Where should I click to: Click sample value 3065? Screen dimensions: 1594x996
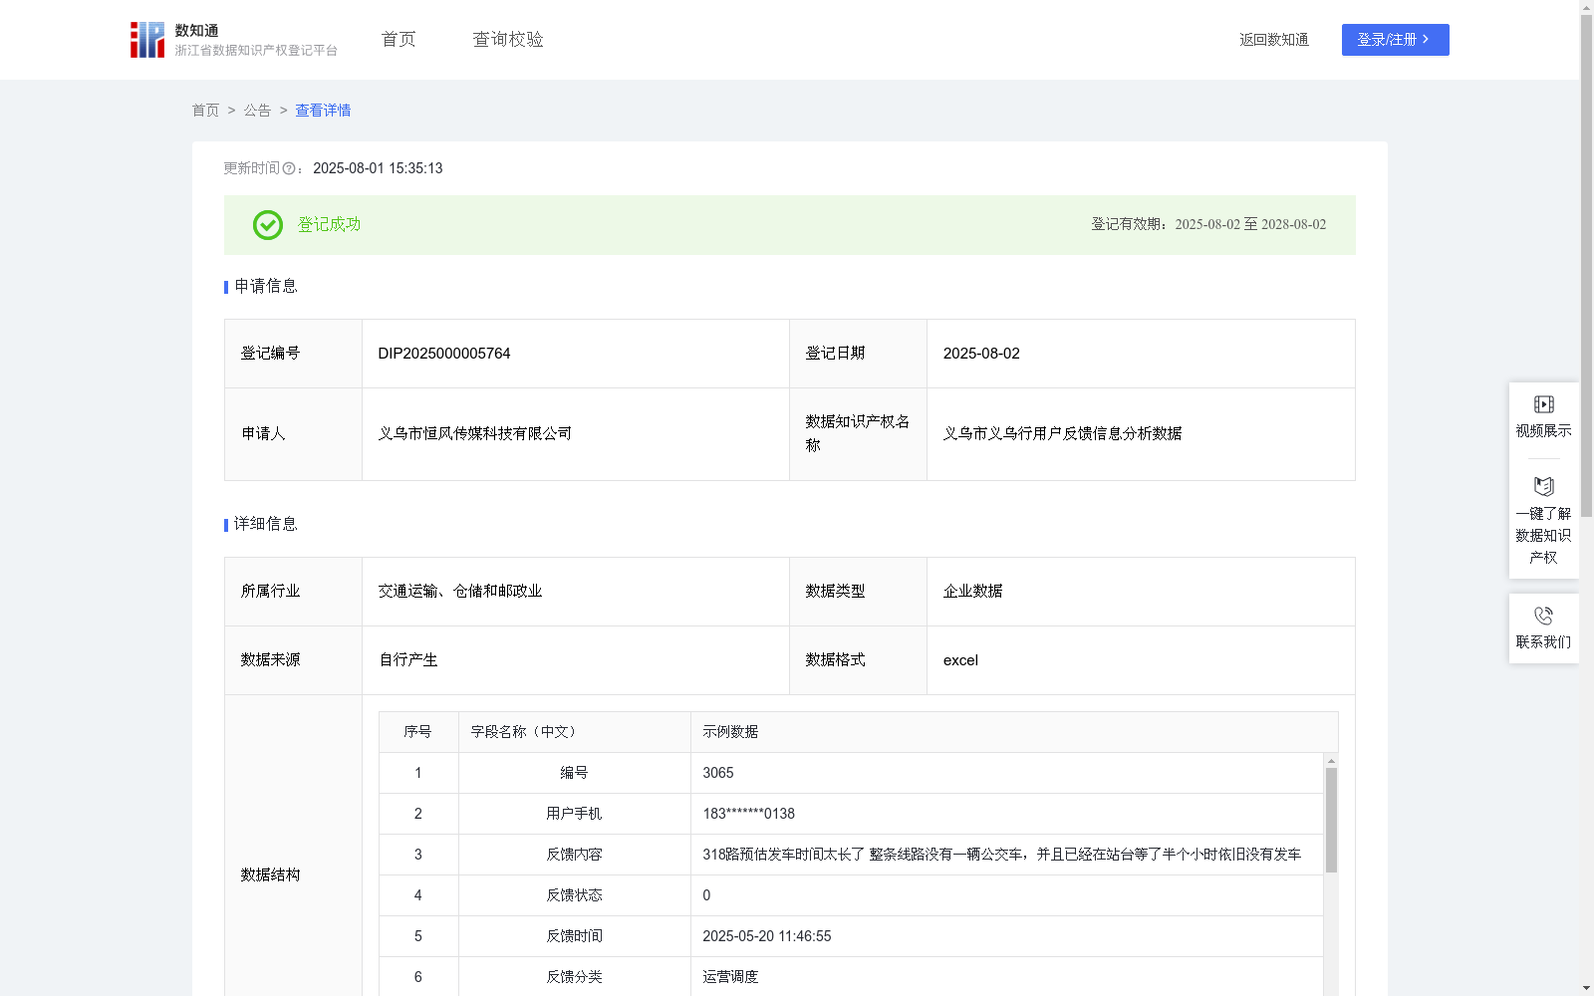pyautogui.click(x=717, y=773)
